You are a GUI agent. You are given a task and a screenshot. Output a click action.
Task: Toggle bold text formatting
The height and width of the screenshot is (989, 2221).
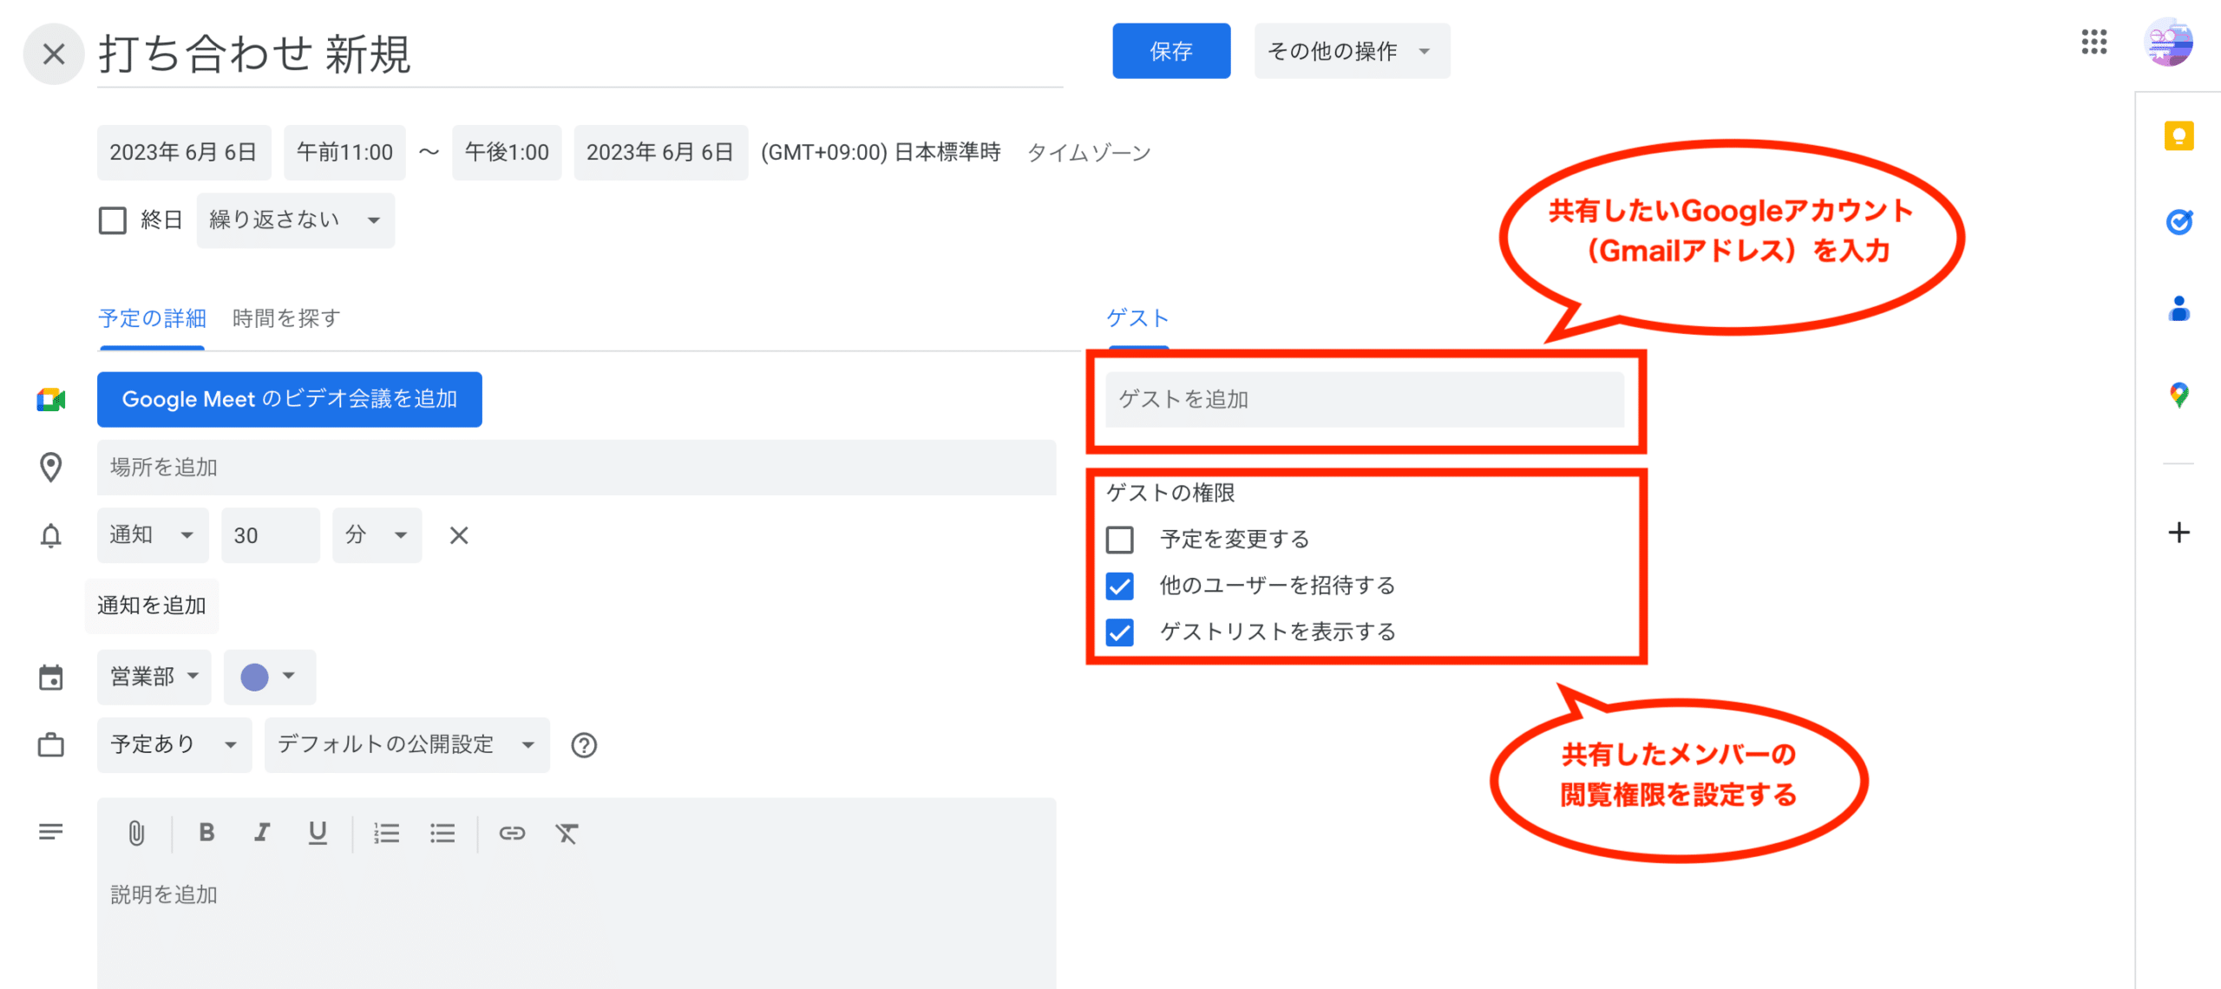(206, 833)
